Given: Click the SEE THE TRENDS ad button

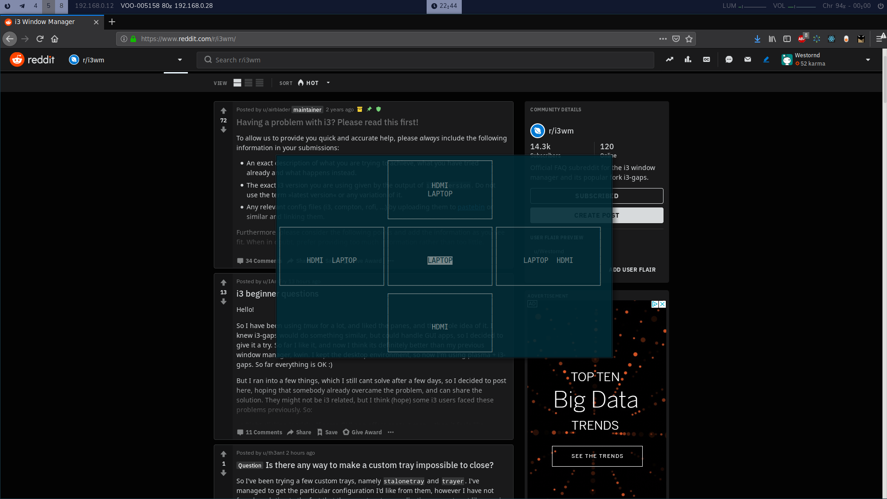Looking at the screenshot, I should tap(597, 456).
